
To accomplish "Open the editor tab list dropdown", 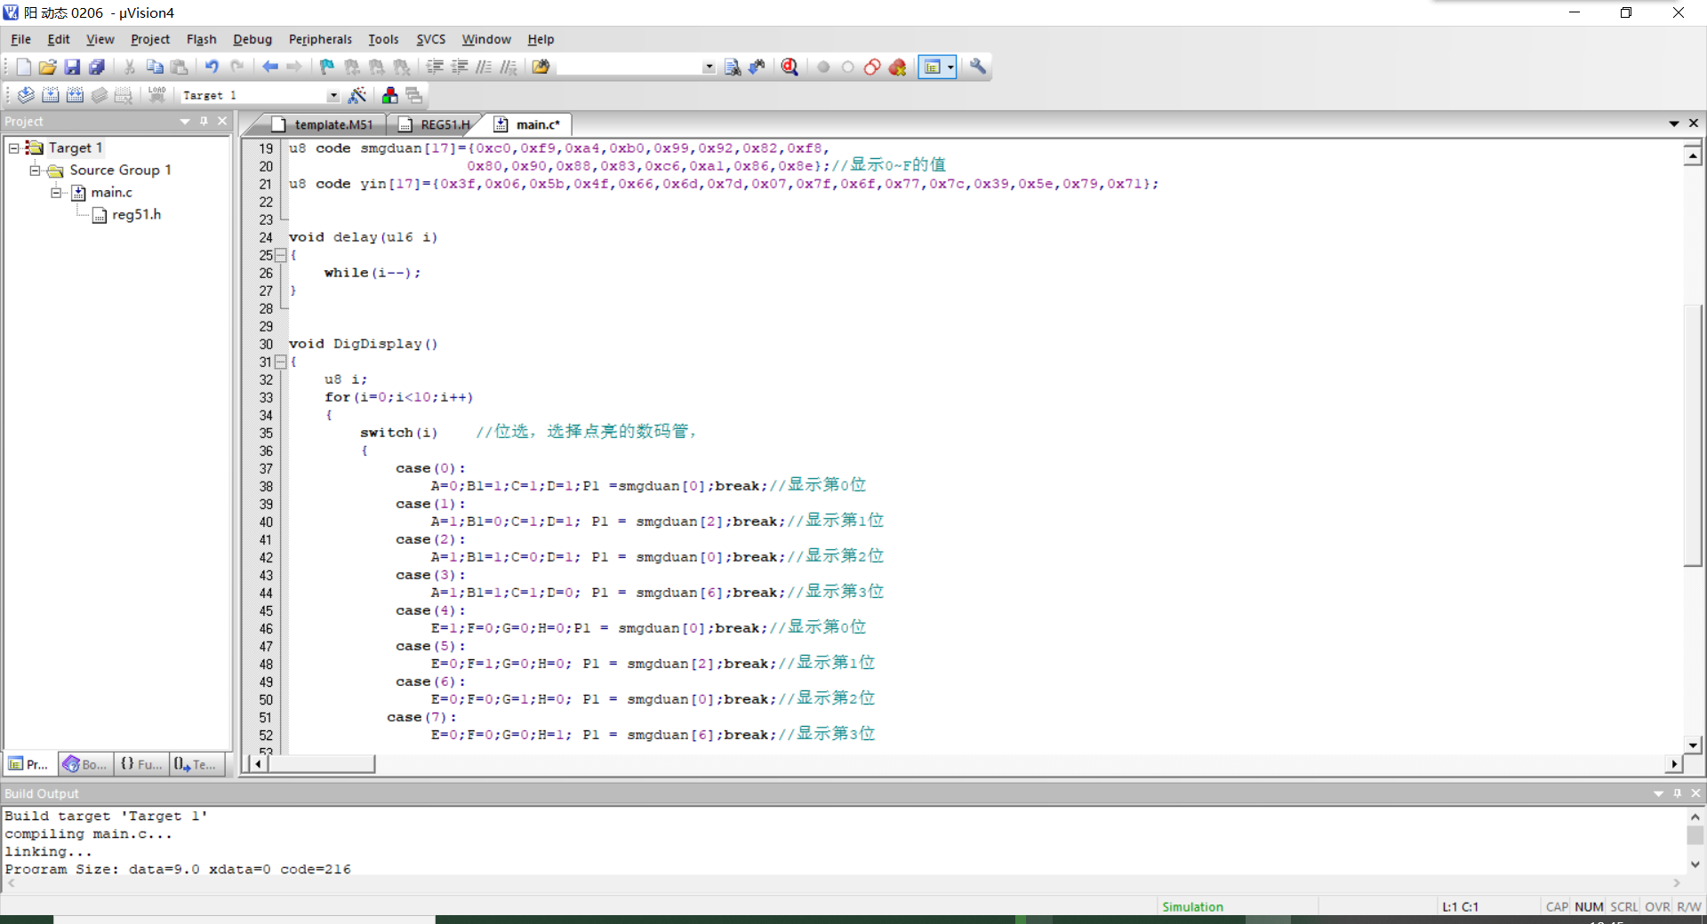I will tap(1674, 123).
